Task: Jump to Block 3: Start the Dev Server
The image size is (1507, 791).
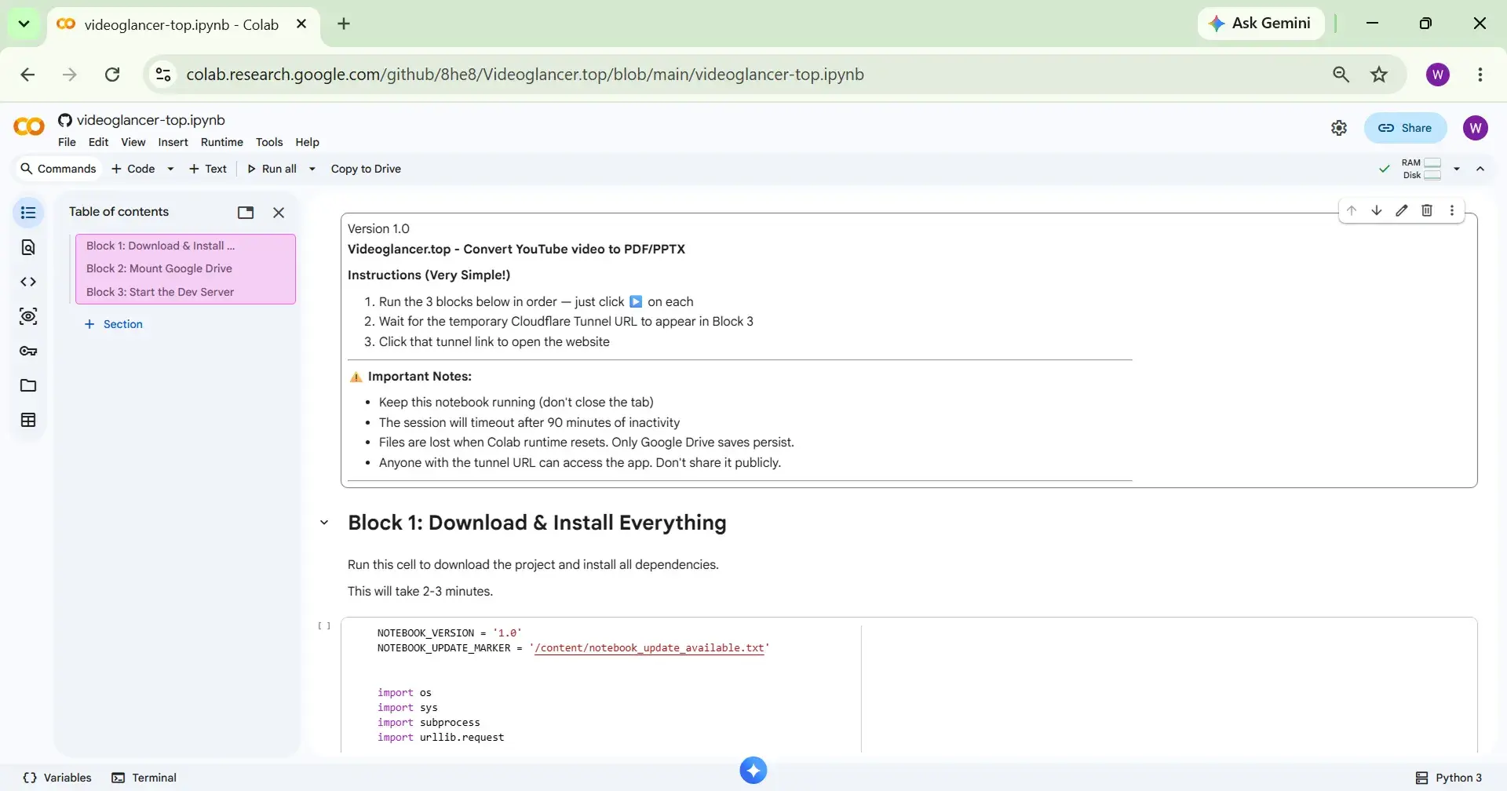Action: [x=160, y=292]
